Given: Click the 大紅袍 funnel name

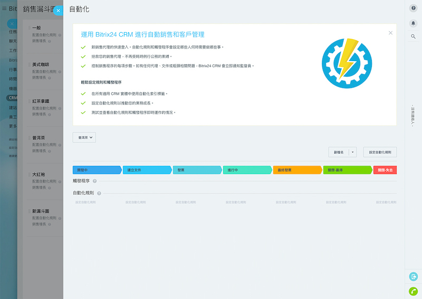Looking at the screenshot, I should (39, 175).
